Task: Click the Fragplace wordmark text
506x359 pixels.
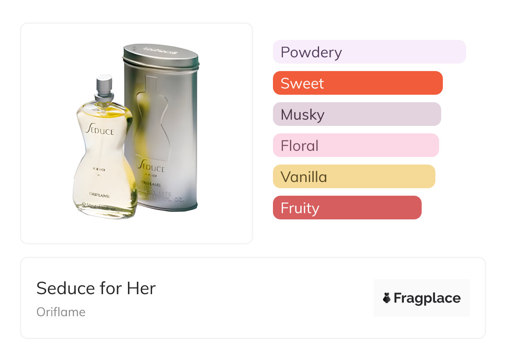Action: 427,298
